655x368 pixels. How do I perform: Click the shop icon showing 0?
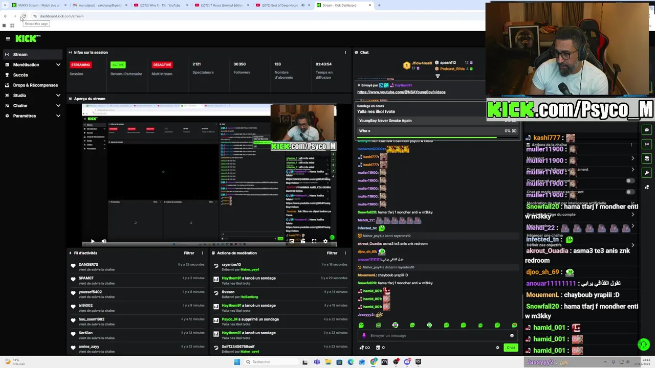click(x=380, y=348)
